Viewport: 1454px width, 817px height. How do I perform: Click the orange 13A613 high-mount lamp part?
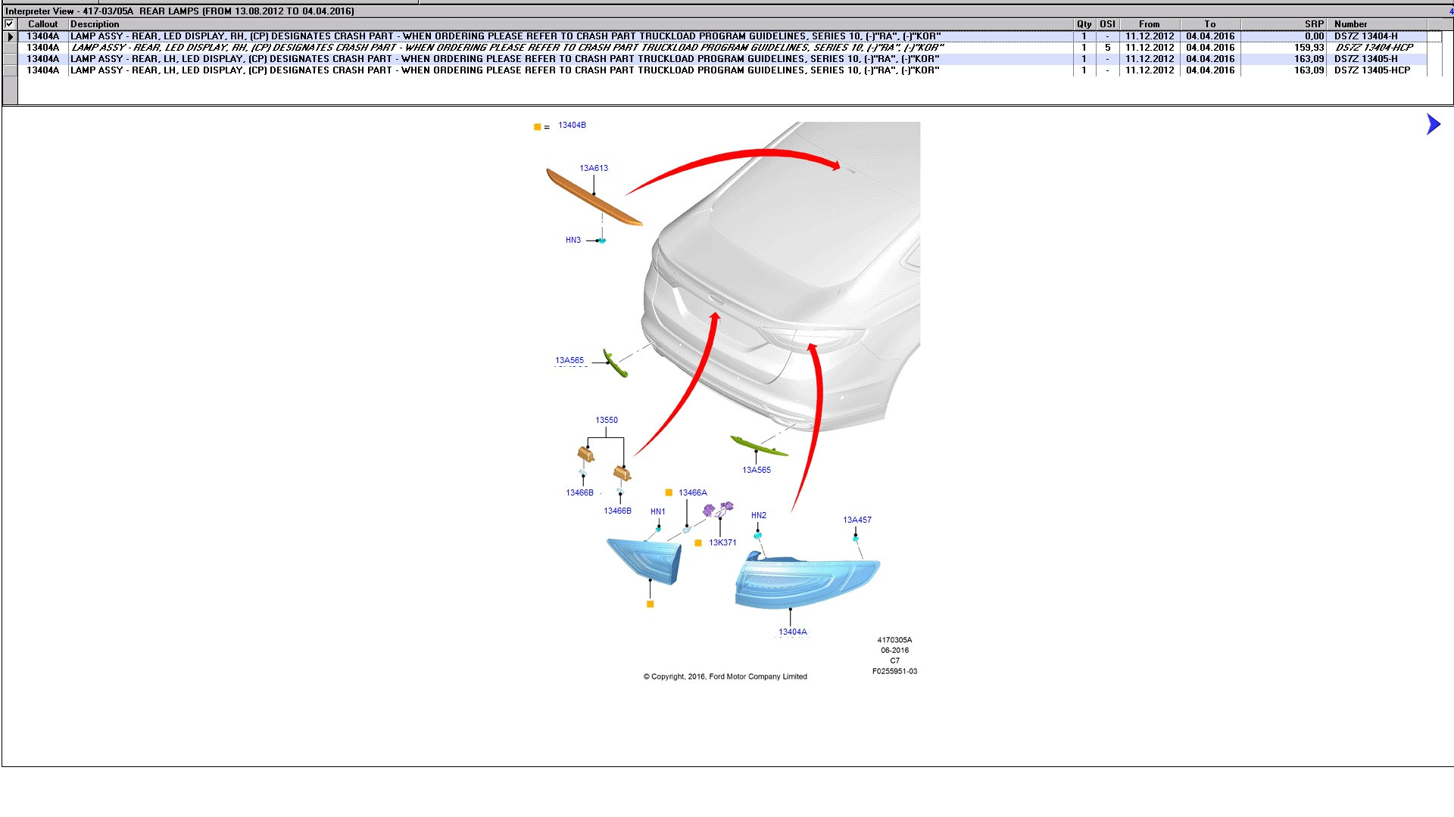pyautogui.click(x=594, y=197)
